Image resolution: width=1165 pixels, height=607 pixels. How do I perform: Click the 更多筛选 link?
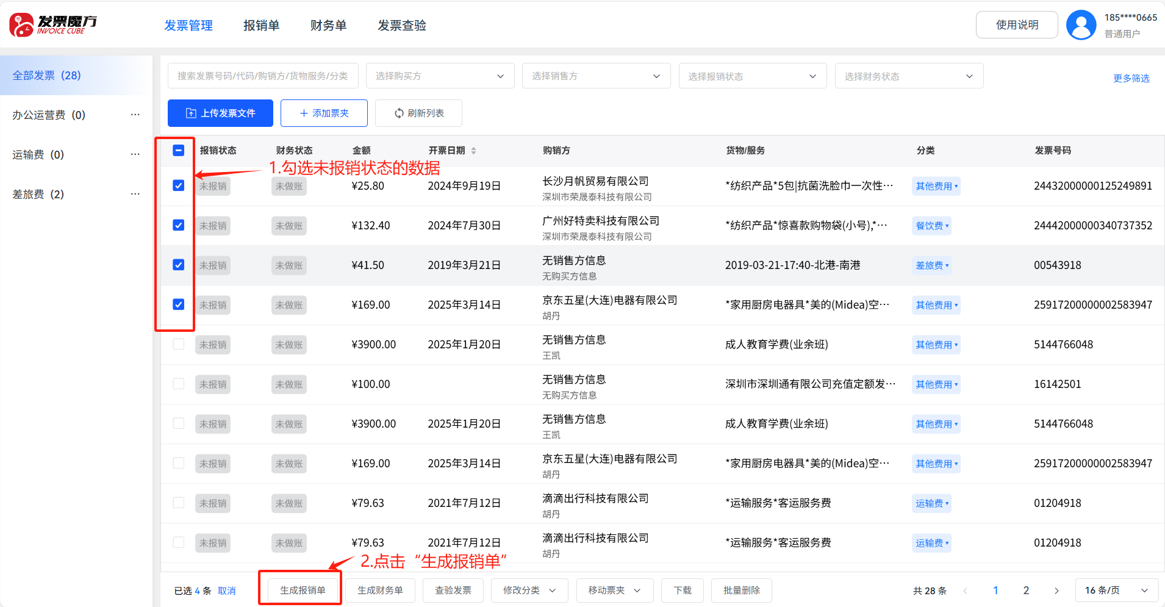tap(1131, 78)
